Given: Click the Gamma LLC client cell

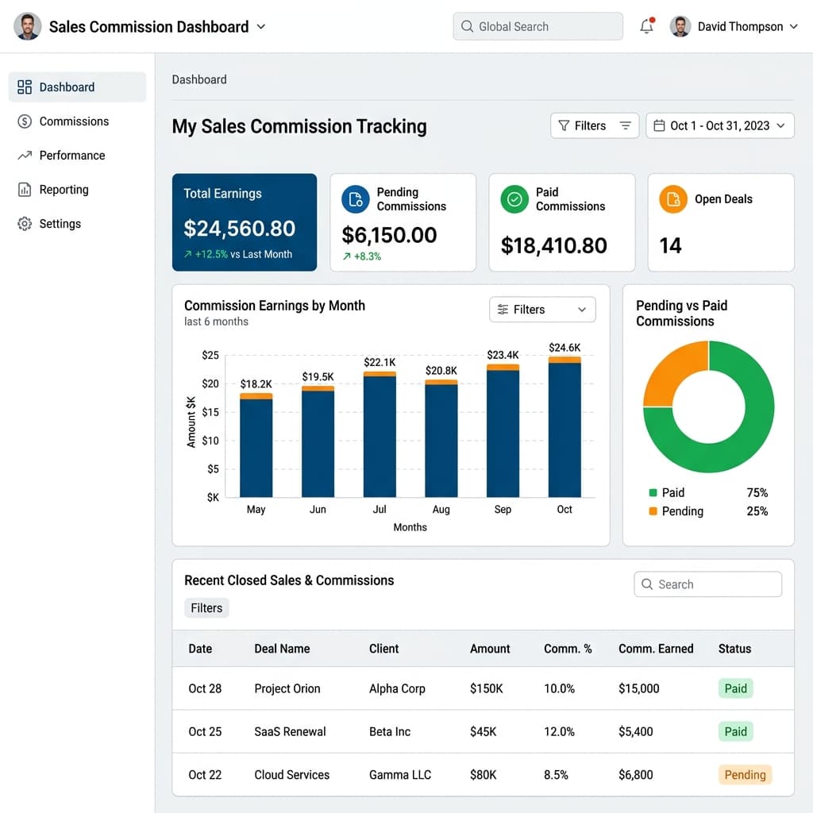Looking at the screenshot, I should [x=400, y=775].
